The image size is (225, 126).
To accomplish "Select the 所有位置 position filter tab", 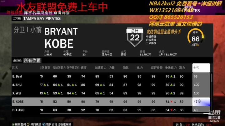I will 32,61.
